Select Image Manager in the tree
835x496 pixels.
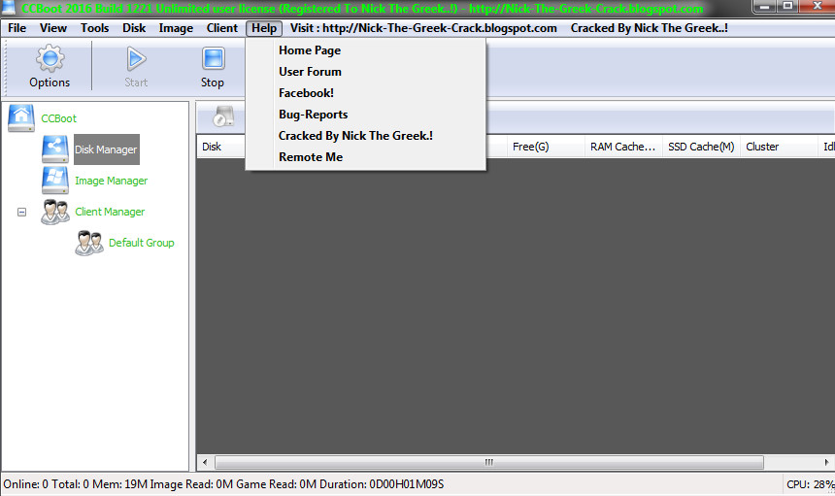point(112,181)
